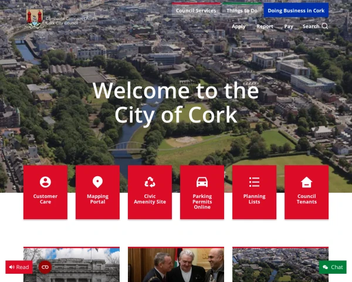Screen dimensions: 352x282
Task: Open the Planning Lists tile
Action: pyautogui.click(x=254, y=192)
